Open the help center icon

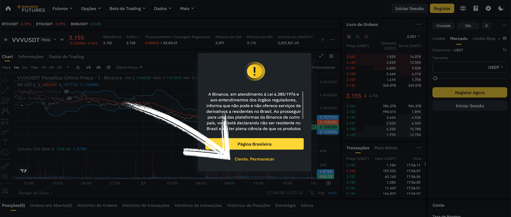coord(476,8)
